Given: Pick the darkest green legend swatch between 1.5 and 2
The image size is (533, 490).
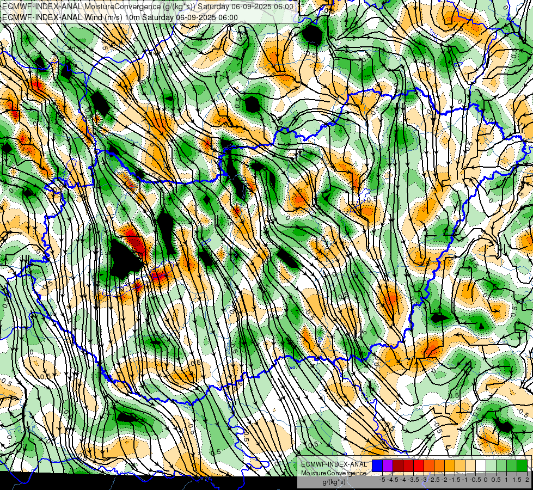Looking at the screenshot, I should point(522,466).
